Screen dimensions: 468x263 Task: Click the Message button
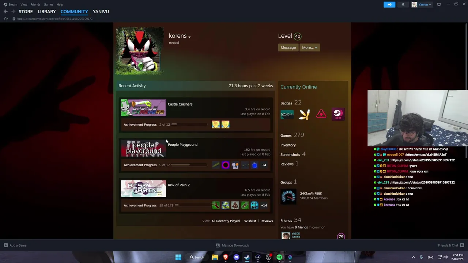coord(288,47)
